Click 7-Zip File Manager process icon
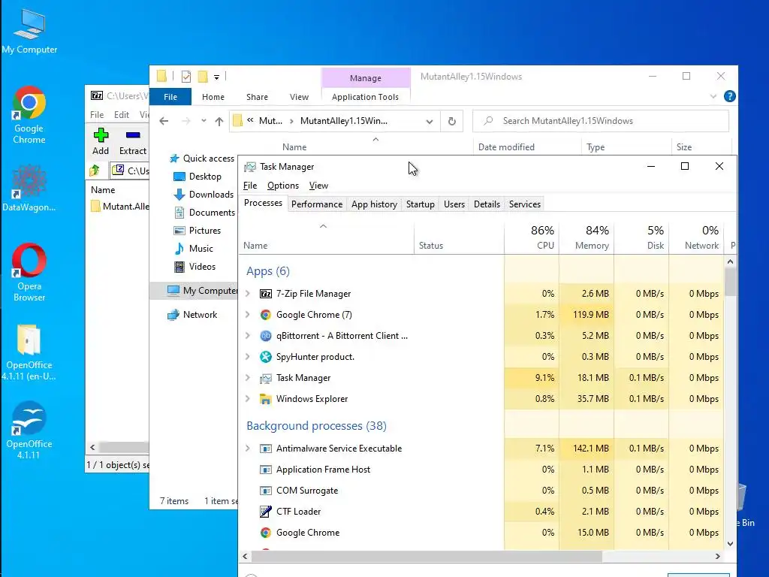This screenshot has width=769, height=577. tap(266, 294)
